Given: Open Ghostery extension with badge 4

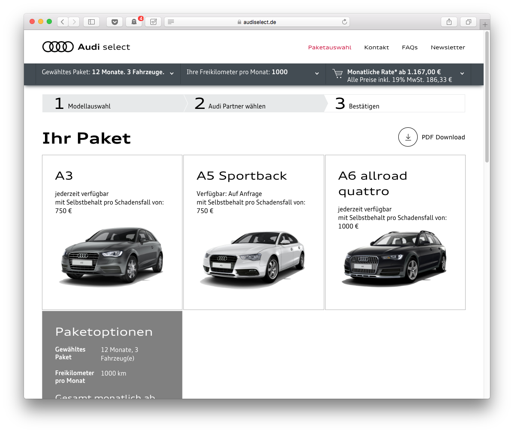Looking at the screenshot, I should [x=134, y=22].
